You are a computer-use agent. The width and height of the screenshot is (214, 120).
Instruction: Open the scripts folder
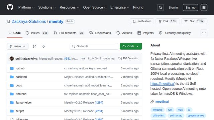pos(20,111)
